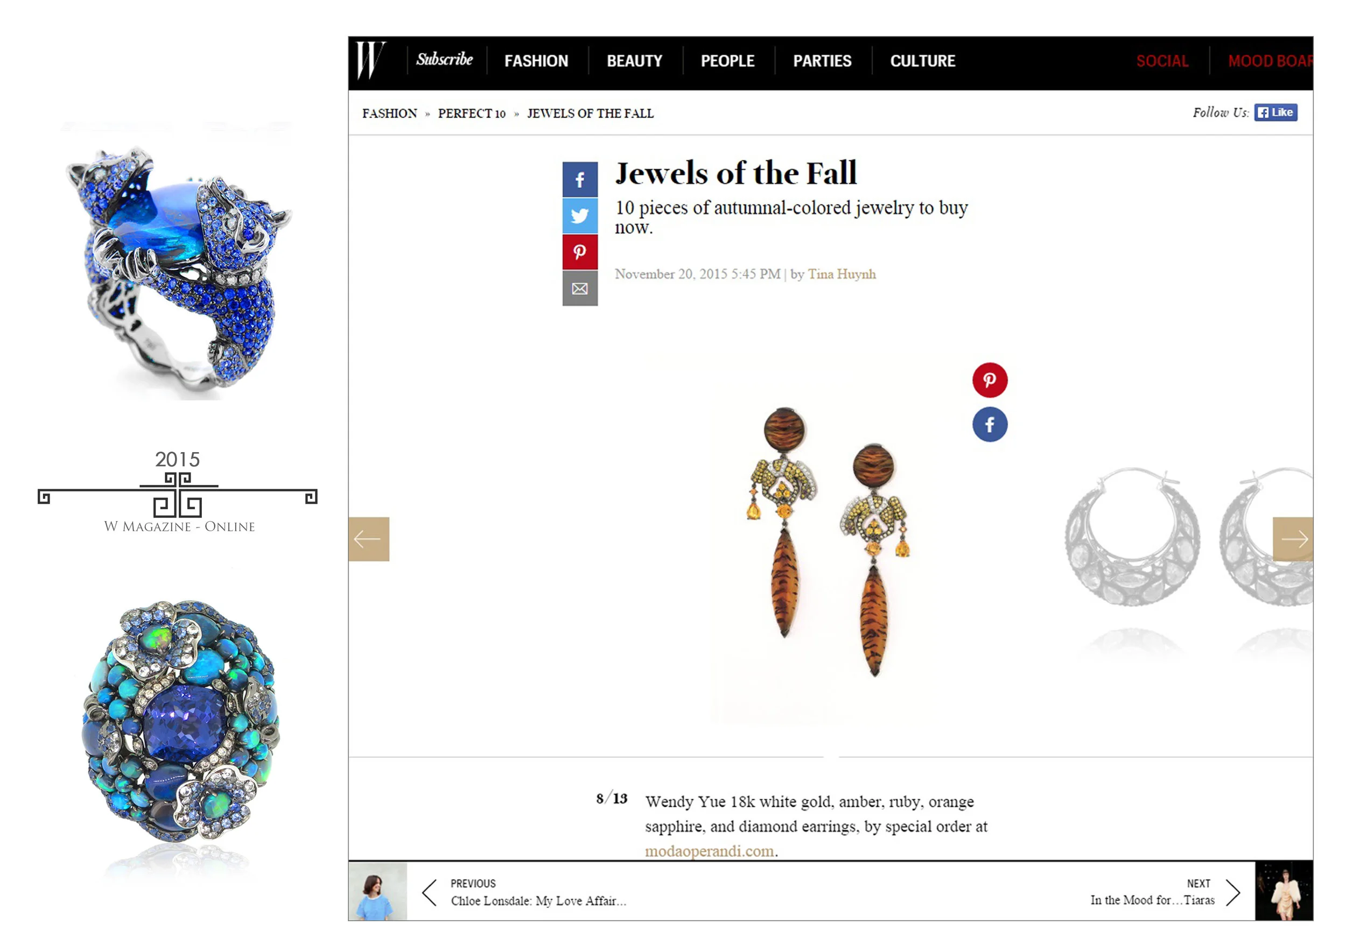Open author Tina Huynh's page
The height and width of the screenshot is (951, 1346).
point(842,274)
